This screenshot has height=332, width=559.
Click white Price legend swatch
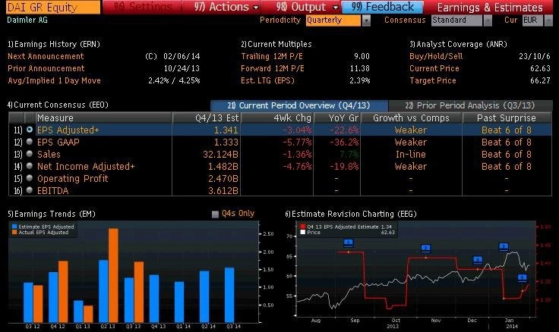tap(303, 232)
